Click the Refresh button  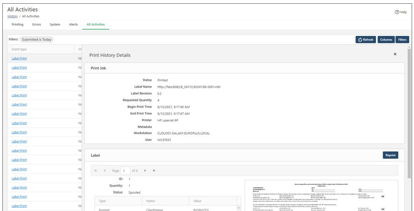tap(365, 40)
